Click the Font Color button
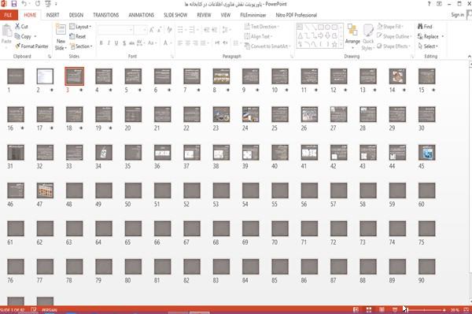The width and height of the screenshot is (472, 314). 165,43
